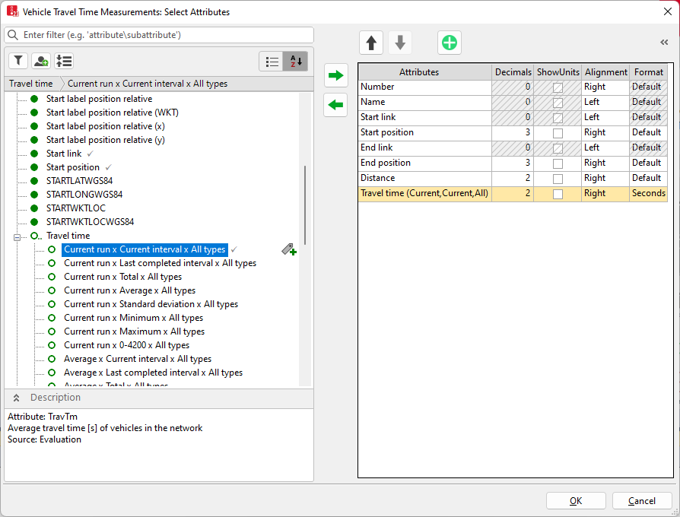
Task: Click the Alignment column header
Action: pos(605,72)
